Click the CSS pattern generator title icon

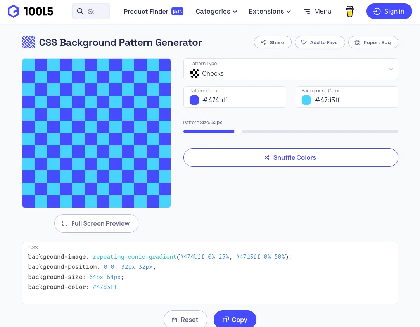pyautogui.click(x=28, y=42)
